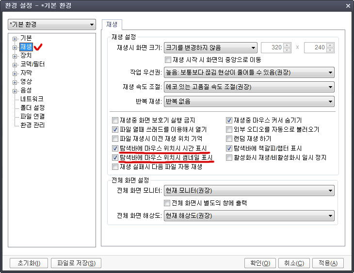Enable 랜덤 재생 하기 option
The height and width of the screenshot is (273, 354).
coord(229,138)
